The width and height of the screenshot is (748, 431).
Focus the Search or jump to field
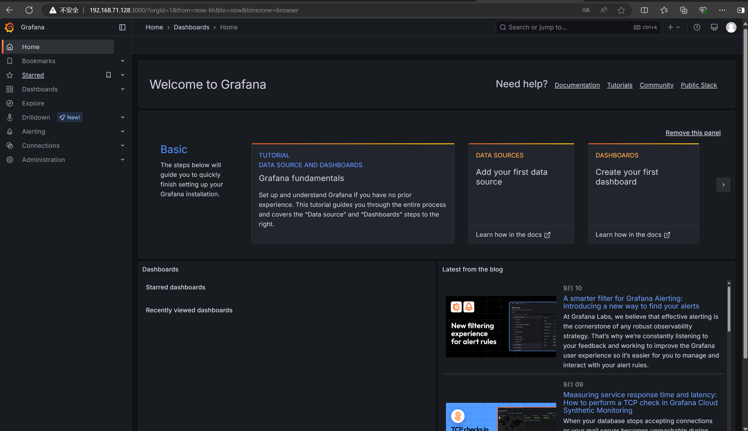[x=578, y=27]
